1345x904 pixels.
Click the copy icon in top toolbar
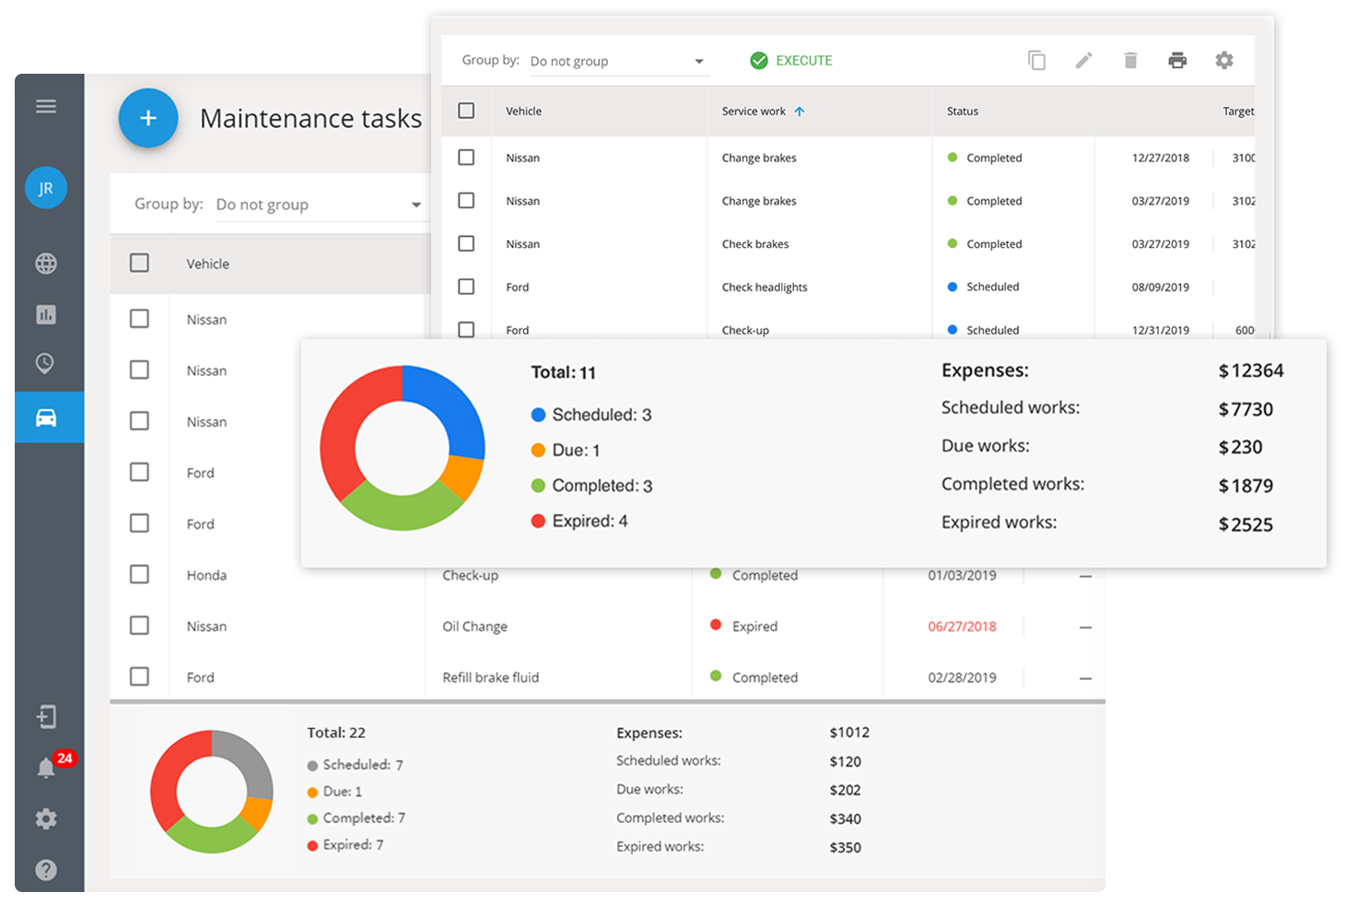(x=1036, y=61)
